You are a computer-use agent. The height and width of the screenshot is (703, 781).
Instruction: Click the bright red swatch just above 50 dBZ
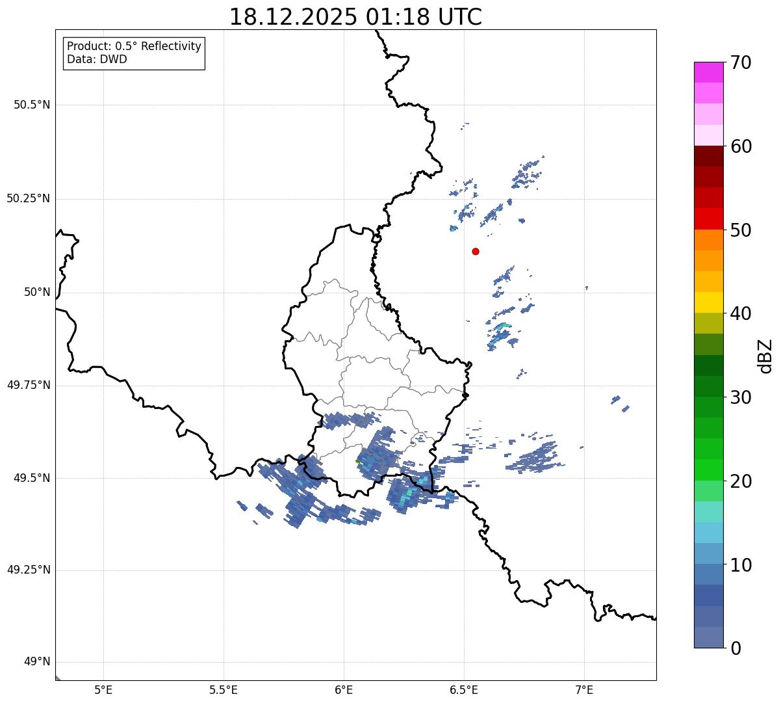(x=708, y=219)
